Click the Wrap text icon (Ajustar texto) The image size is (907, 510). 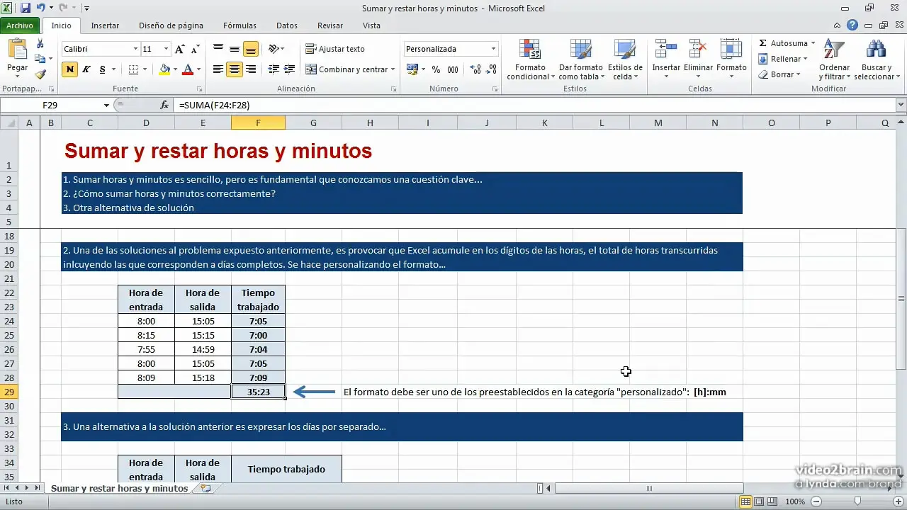310,49
